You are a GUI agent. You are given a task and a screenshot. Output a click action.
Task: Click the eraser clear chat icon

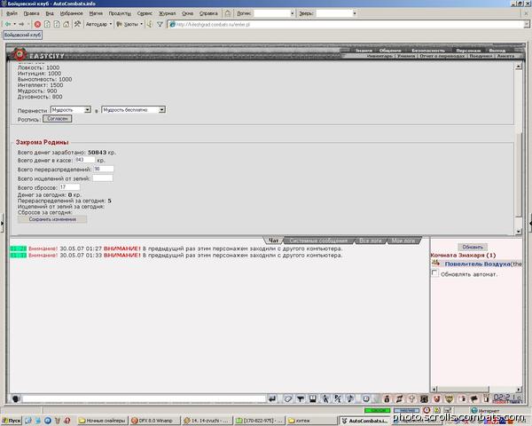(287, 398)
